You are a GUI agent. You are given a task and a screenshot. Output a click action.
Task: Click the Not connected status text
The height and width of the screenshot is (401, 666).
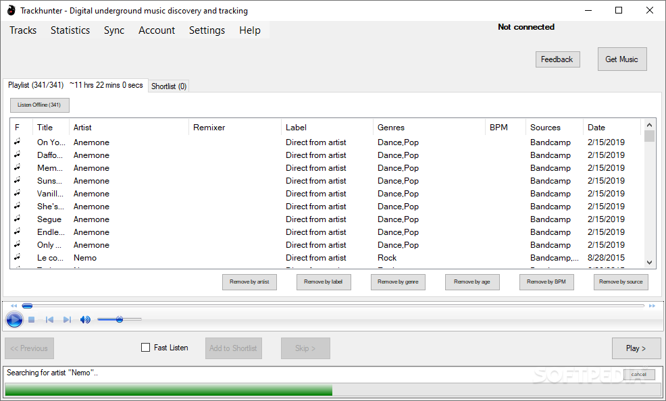click(526, 27)
